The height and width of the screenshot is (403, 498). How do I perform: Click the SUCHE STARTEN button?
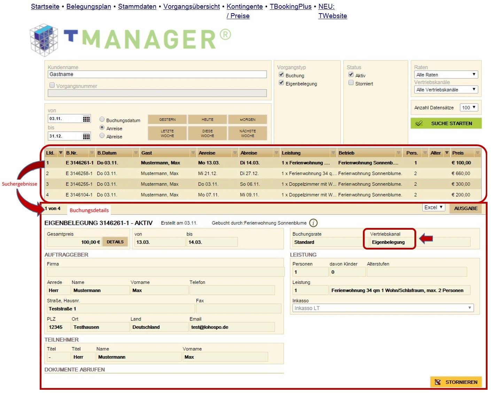point(446,123)
